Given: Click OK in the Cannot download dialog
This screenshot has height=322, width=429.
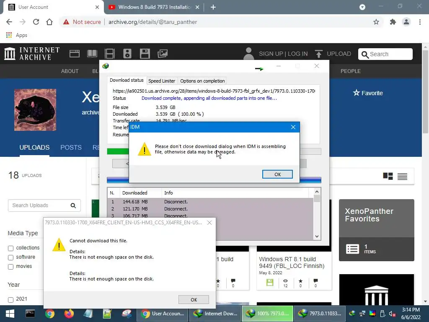Looking at the screenshot, I should click(194, 299).
